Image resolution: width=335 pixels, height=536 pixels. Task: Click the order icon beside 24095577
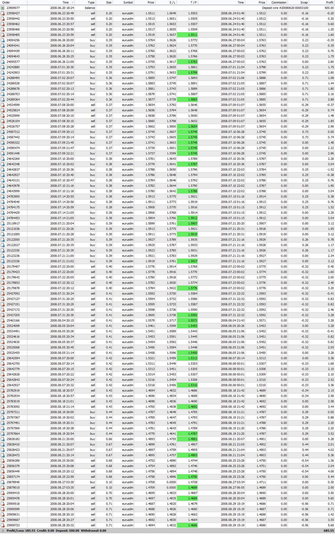tap(3, 62)
